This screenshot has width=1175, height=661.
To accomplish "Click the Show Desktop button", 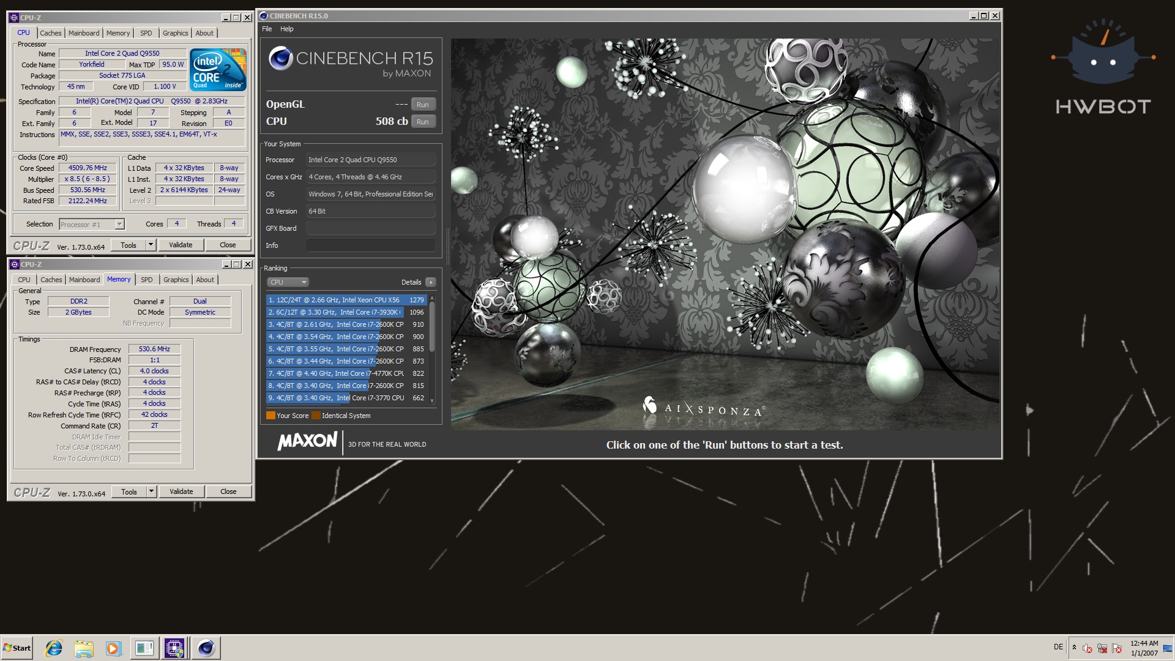I will [x=1168, y=648].
